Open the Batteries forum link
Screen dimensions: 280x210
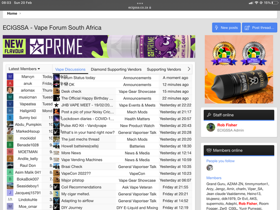137,146
